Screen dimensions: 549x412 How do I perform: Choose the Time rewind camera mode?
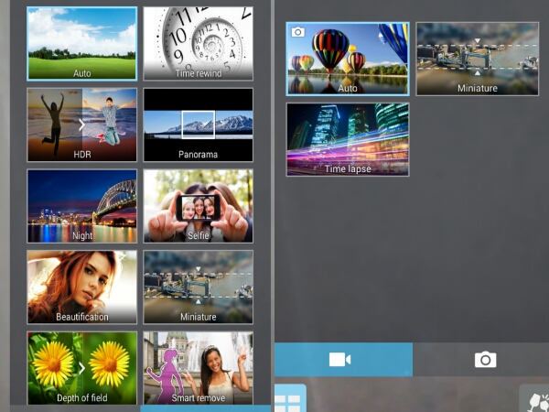pos(199,43)
